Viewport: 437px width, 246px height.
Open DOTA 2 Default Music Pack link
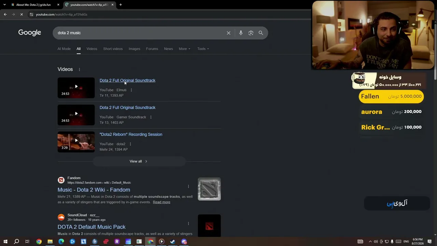pos(91,227)
